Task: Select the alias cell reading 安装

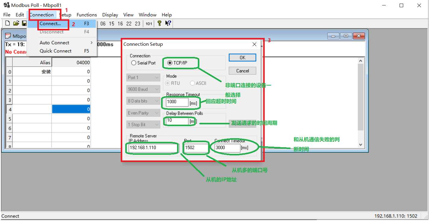Action: click(32, 72)
